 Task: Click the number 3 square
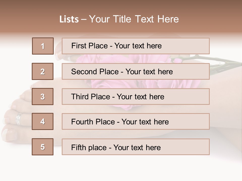point(43,97)
